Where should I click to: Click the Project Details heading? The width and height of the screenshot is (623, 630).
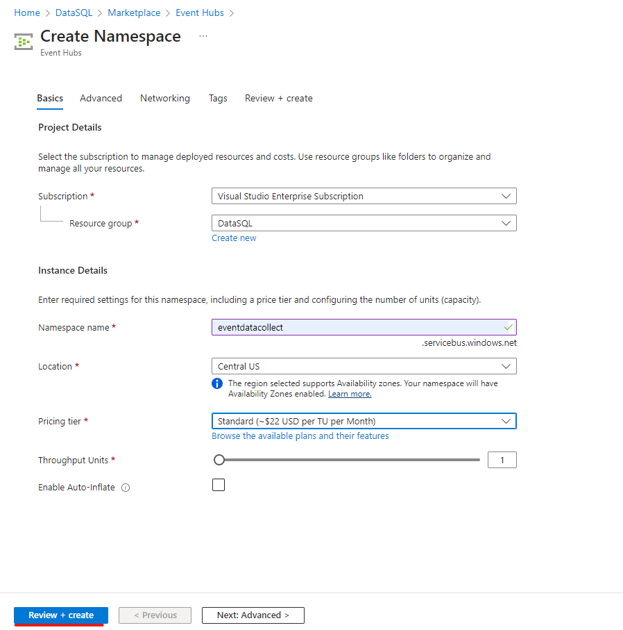coord(70,127)
